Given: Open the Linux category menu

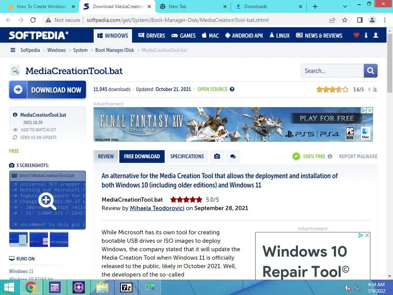Looking at the screenshot, I should 279,36.
